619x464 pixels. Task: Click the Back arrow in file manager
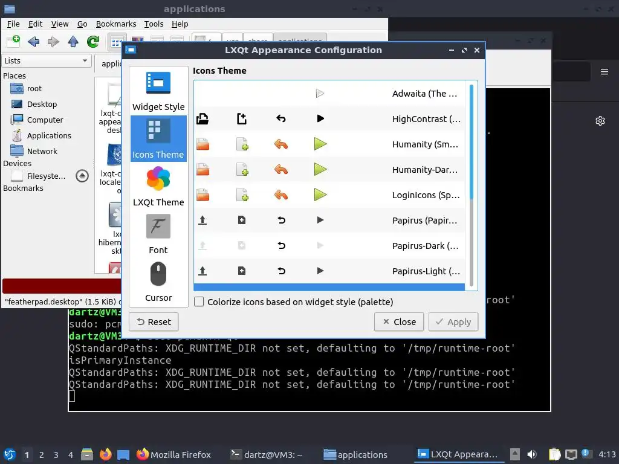click(x=34, y=42)
